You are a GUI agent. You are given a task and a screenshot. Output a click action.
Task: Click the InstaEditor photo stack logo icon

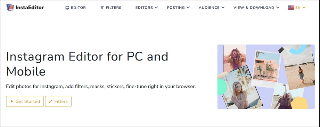(x=10, y=8)
